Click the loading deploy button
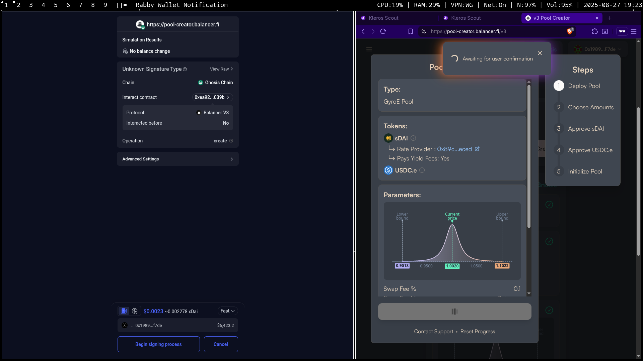Image resolution: width=643 pixels, height=361 pixels. point(454,312)
